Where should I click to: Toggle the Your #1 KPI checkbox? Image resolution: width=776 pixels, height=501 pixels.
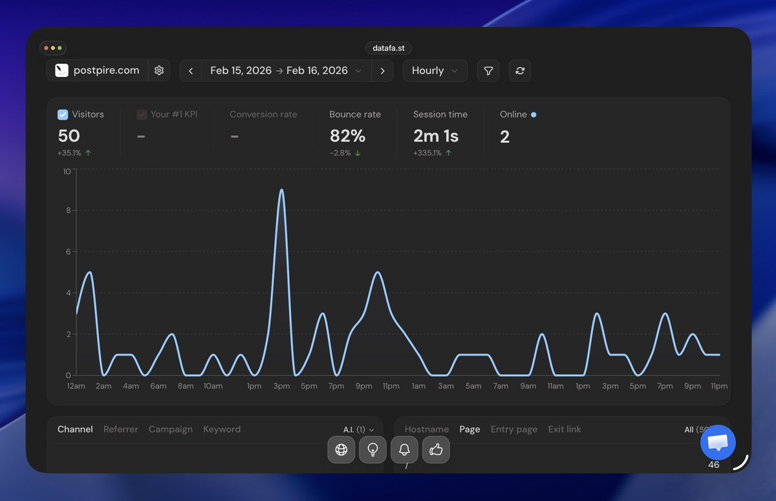point(142,114)
